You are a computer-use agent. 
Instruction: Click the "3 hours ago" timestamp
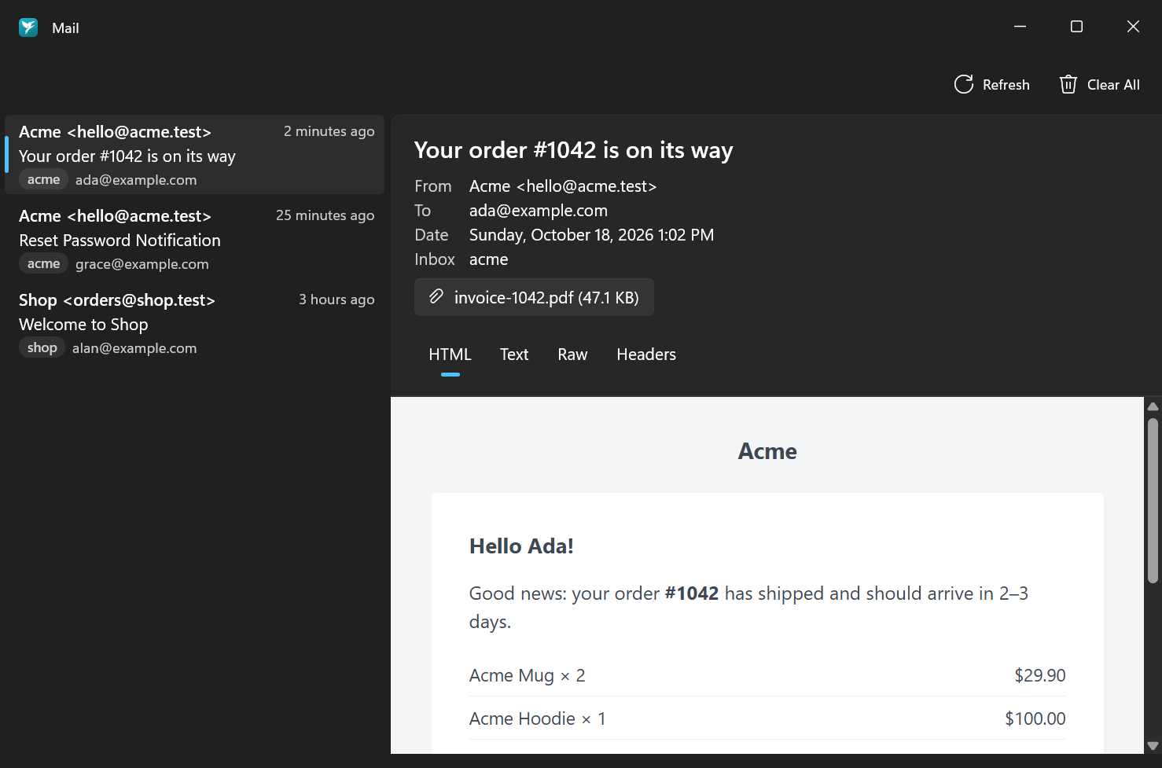click(x=336, y=299)
